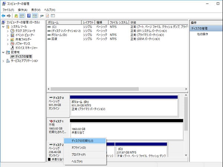Click the Forward arrow in the toolbar
Screen dimensions: 223x167
[x=9, y=16]
